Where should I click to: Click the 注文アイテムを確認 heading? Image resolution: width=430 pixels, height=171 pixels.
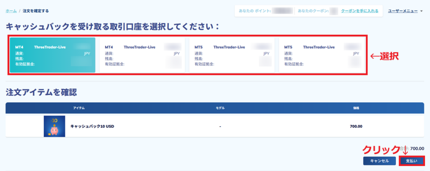pos(41,93)
